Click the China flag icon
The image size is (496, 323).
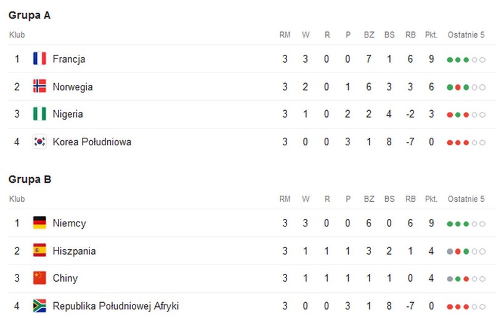click(39, 278)
